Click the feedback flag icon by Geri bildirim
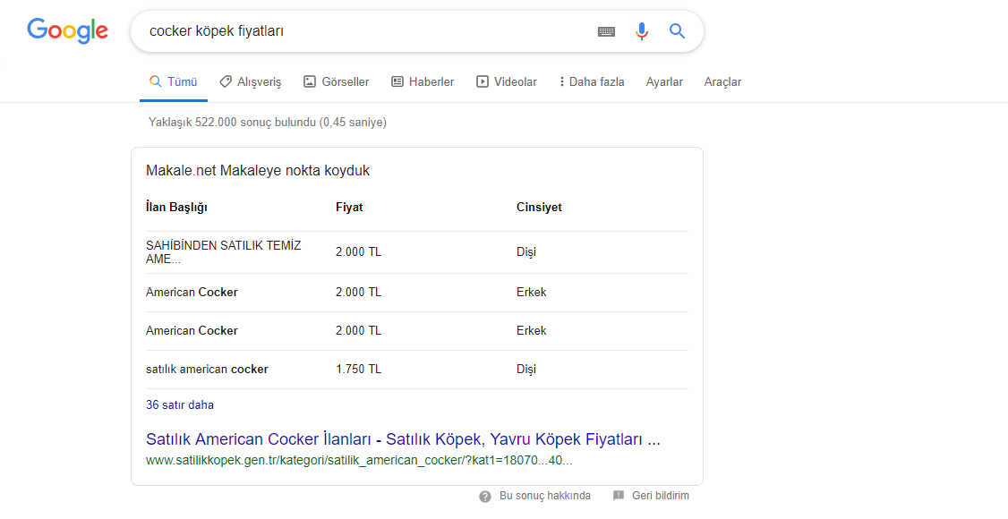The image size is (1008, 519). (619, 496)
